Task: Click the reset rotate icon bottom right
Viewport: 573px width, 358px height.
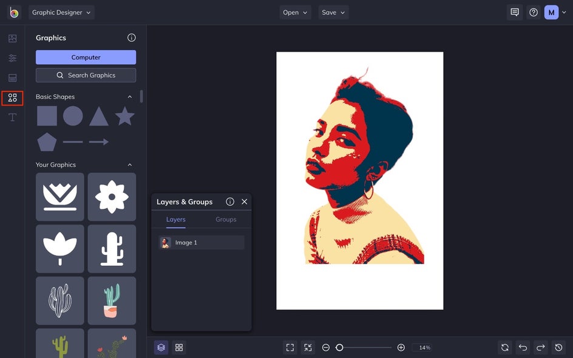Action: pyautogui.click(x=504, y=348)
